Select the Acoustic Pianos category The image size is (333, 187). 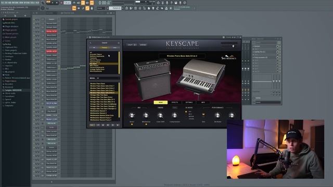[96, 54]
